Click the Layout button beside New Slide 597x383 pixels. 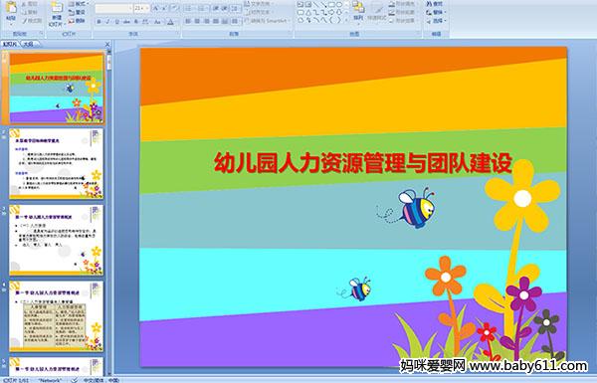tap(78, 4)
